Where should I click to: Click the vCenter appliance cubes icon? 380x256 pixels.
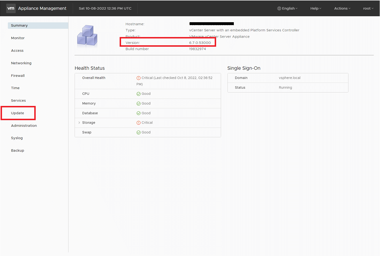pos(87,36)
